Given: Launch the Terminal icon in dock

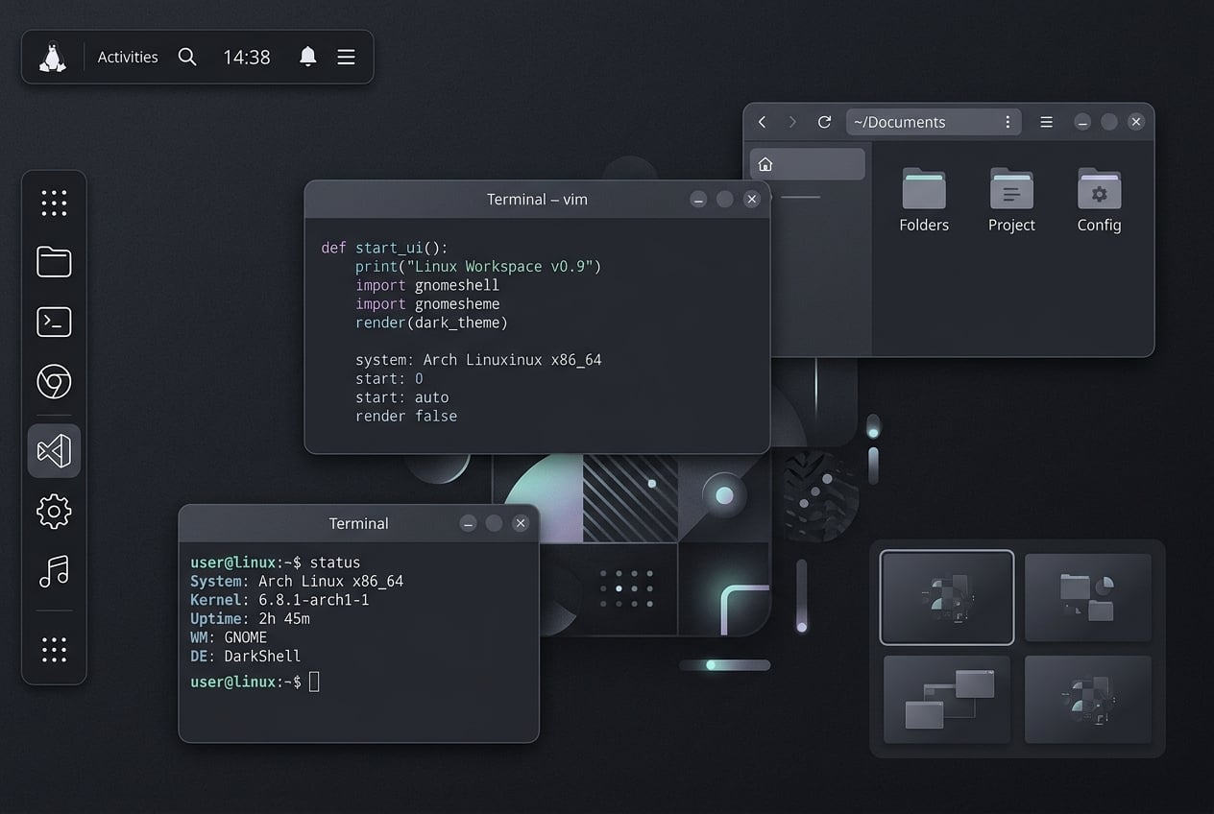Looking at the screenshot, I should click(54, 322).
